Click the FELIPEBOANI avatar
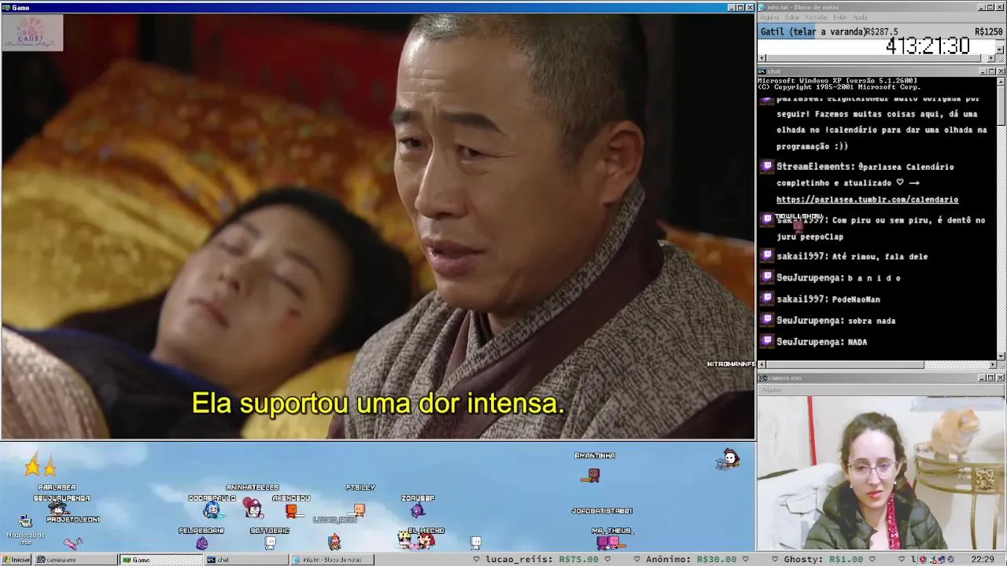The height and width of the screenshot is (566, 1007). 201,542
